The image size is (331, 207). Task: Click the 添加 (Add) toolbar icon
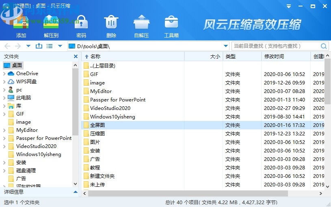[x=21, y=23]
